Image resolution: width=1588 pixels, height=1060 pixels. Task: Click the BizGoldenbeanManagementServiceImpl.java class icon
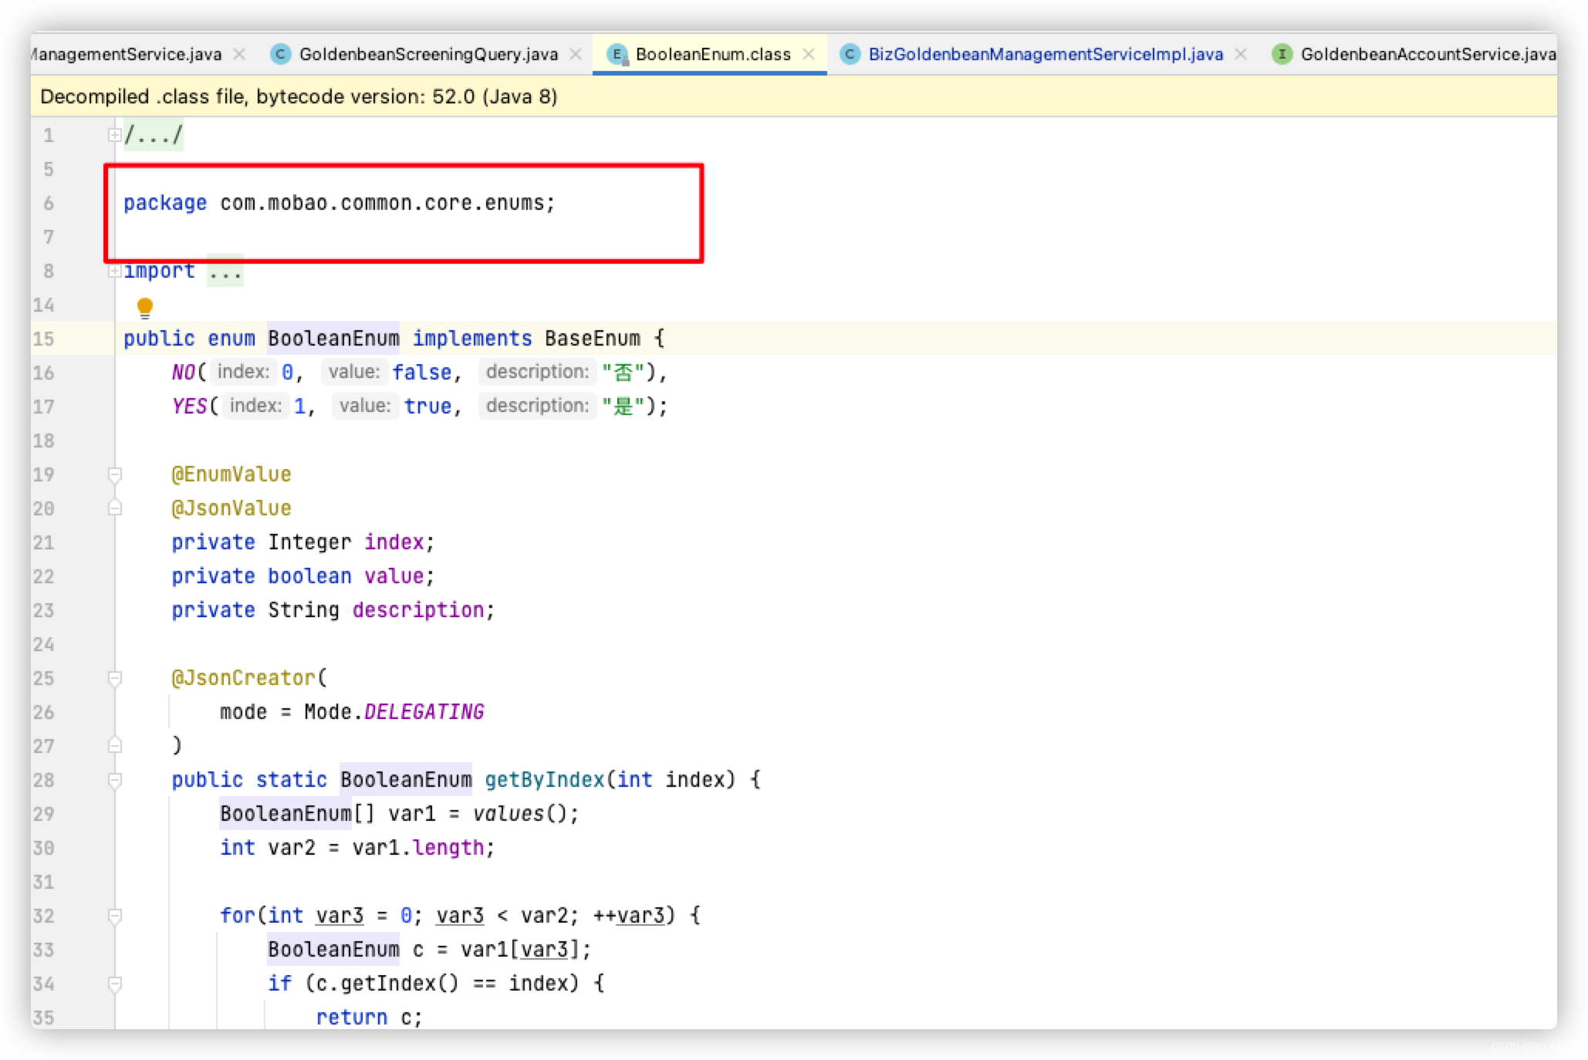(x=850, y=54)
